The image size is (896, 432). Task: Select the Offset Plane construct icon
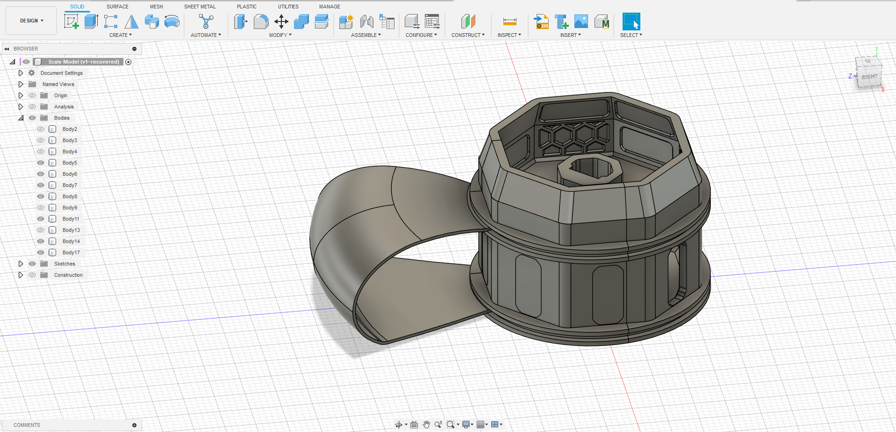click(x=468, y=22)
